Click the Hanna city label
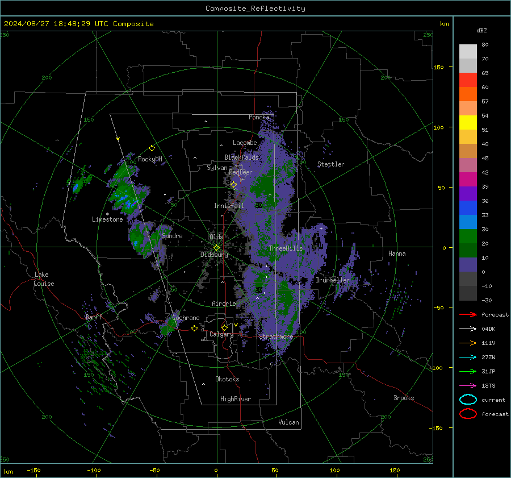The image size is (511, 478). 397,253
